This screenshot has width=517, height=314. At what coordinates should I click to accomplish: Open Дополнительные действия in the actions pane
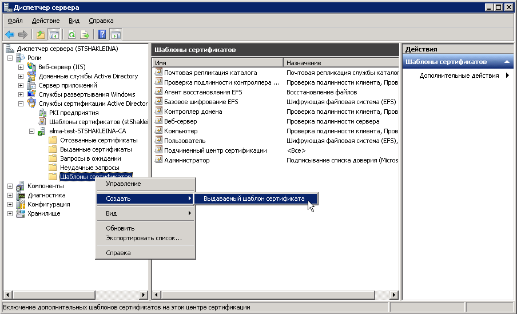click(459, 75)
